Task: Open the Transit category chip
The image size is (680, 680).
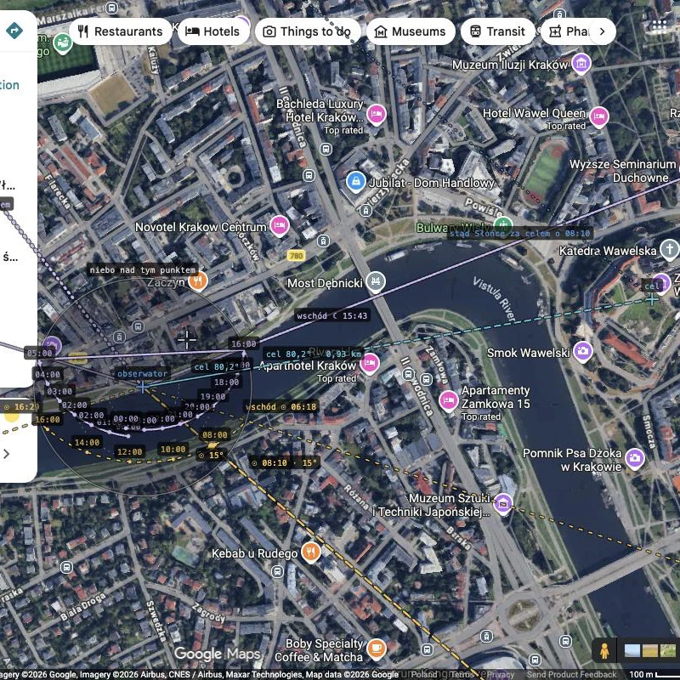Action: click(497, 31)
